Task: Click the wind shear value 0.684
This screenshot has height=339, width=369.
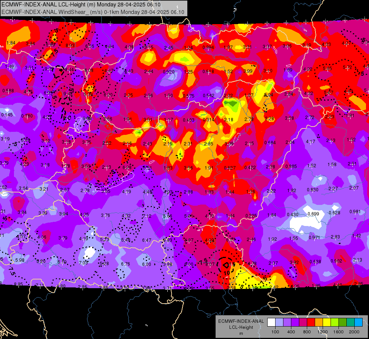Action: click(x=270, y=142)
